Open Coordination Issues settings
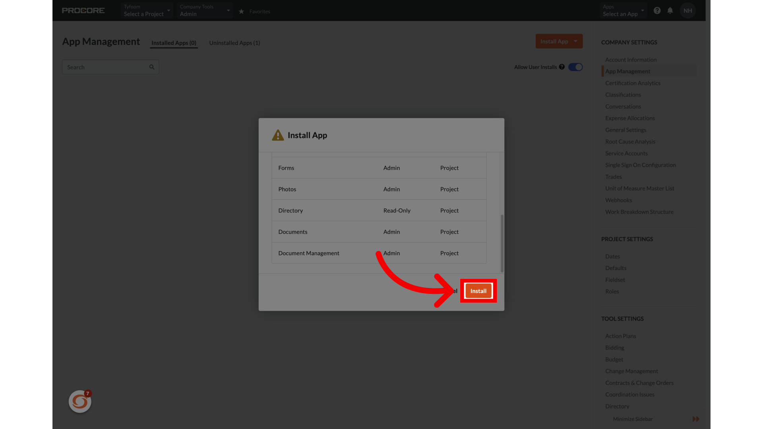 (629, 395)
